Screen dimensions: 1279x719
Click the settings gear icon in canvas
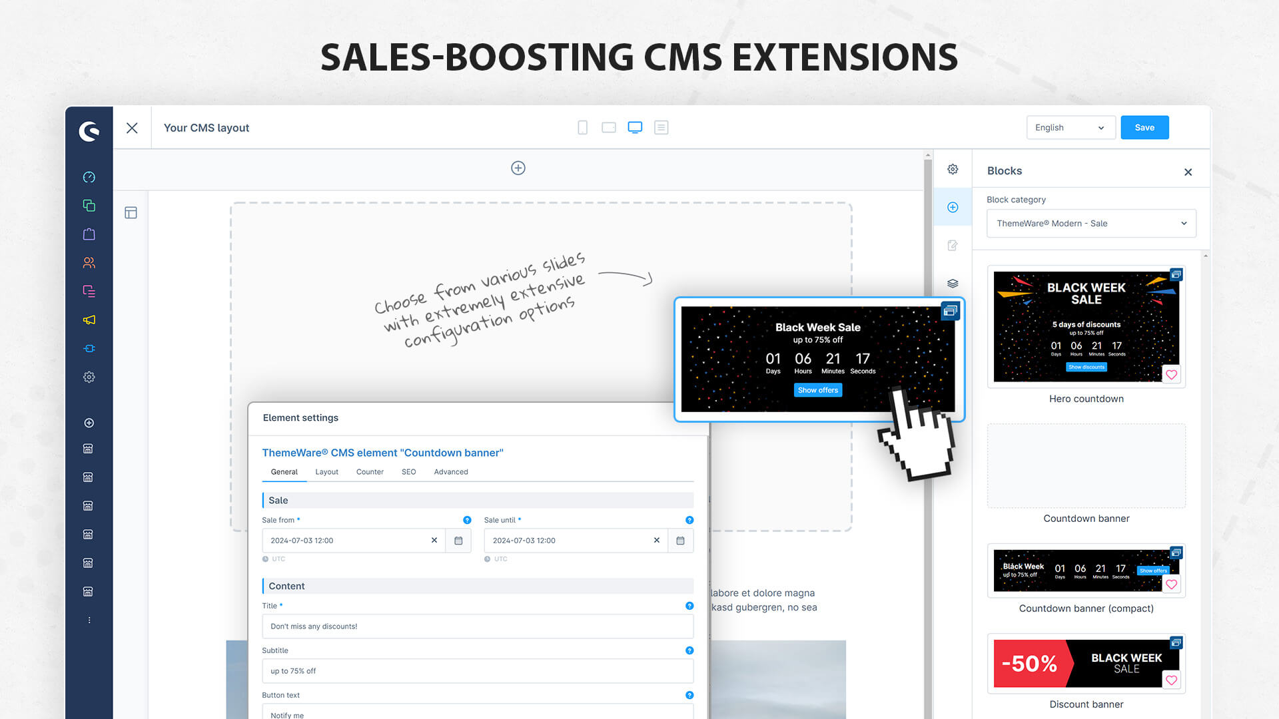953,168
